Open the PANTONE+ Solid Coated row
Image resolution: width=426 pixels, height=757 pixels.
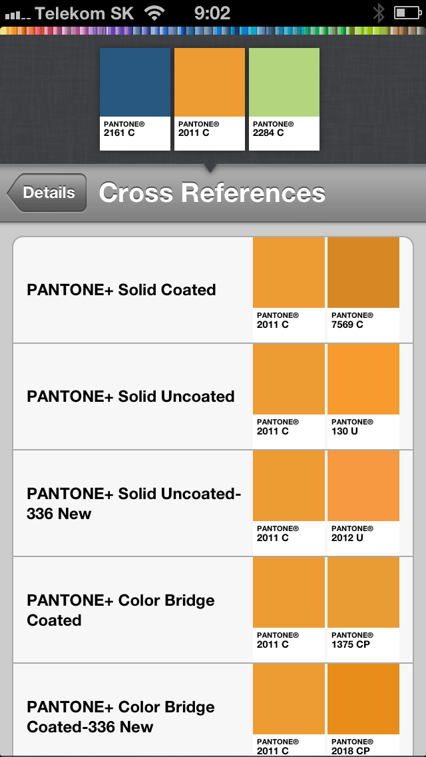[x=121, y=290]
